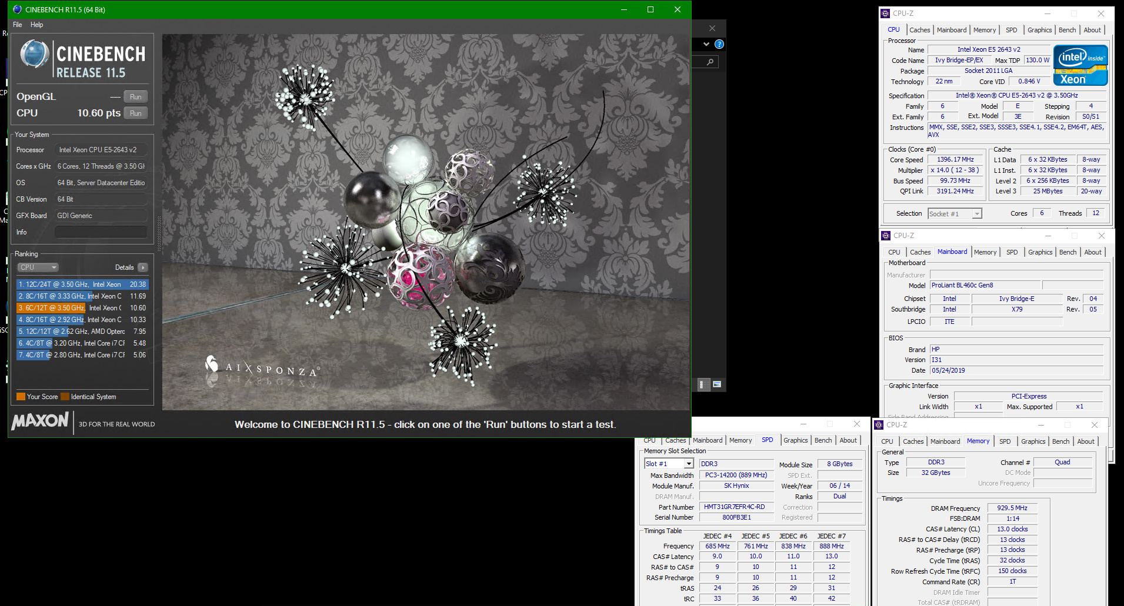Open Mainboard tab in CPU-Z Slot Selection window
The image size is (1124, 606).
[x=708, y=440]
